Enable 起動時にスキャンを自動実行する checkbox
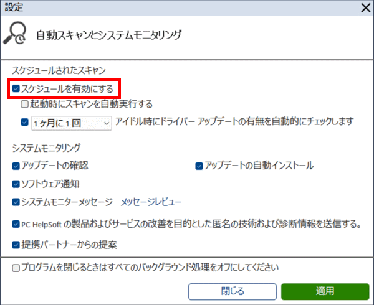Image resolution: width=374 pixels, height=305 pixels. click(x=24, y=105)
